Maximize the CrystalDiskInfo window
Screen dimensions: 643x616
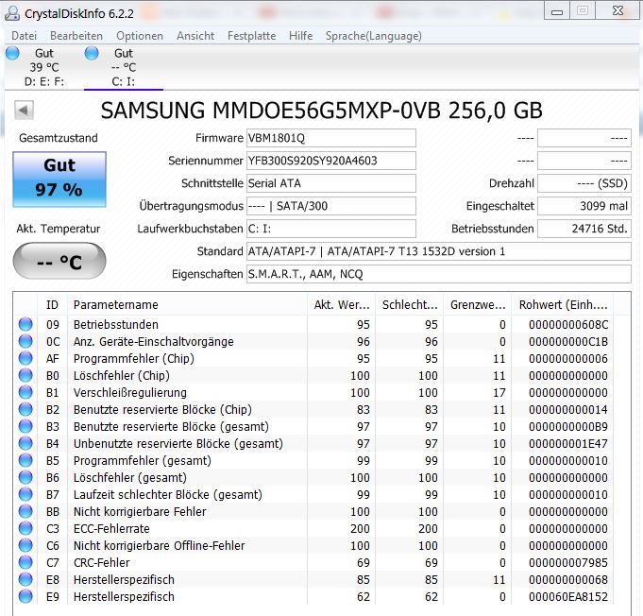(583, 10)
